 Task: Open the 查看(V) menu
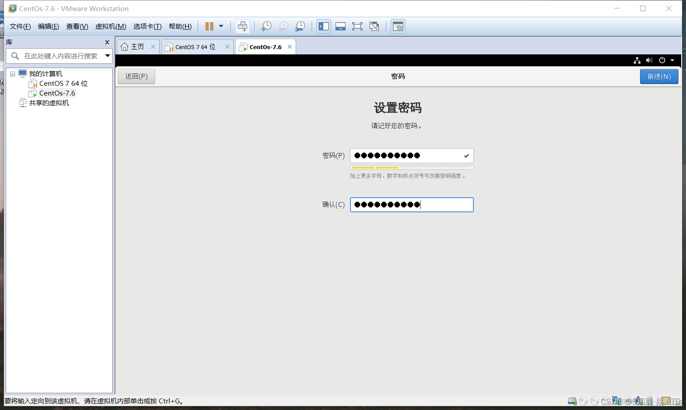77,27
